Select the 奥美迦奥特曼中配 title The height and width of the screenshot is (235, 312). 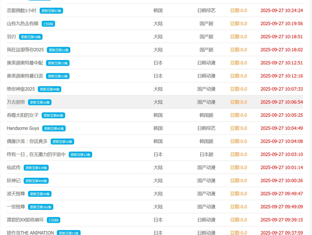(25, 63)
